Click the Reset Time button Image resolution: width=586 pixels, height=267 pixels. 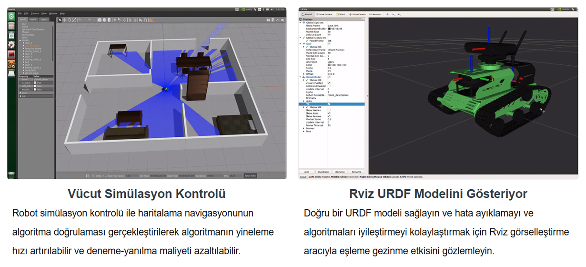point(250,175)
